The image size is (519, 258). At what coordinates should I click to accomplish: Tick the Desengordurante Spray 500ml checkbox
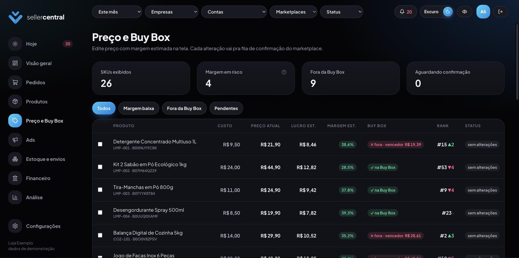(x=100, y=212)
